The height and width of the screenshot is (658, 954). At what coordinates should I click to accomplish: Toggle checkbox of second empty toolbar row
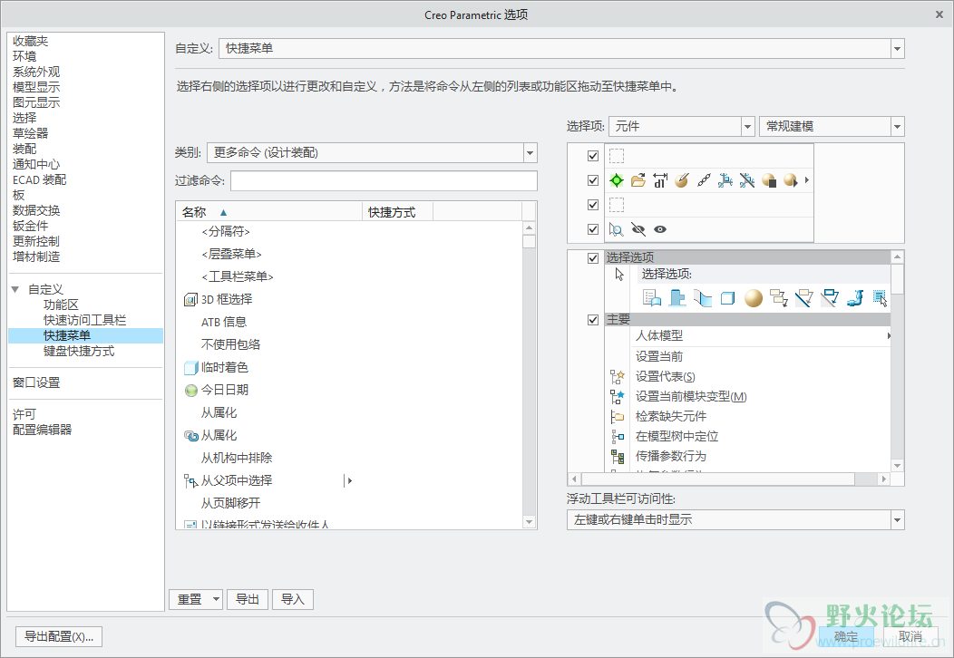tap(593, 205)
